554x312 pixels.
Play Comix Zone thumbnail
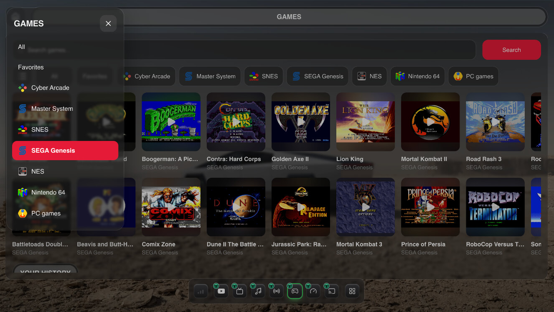tap(171, 207)
